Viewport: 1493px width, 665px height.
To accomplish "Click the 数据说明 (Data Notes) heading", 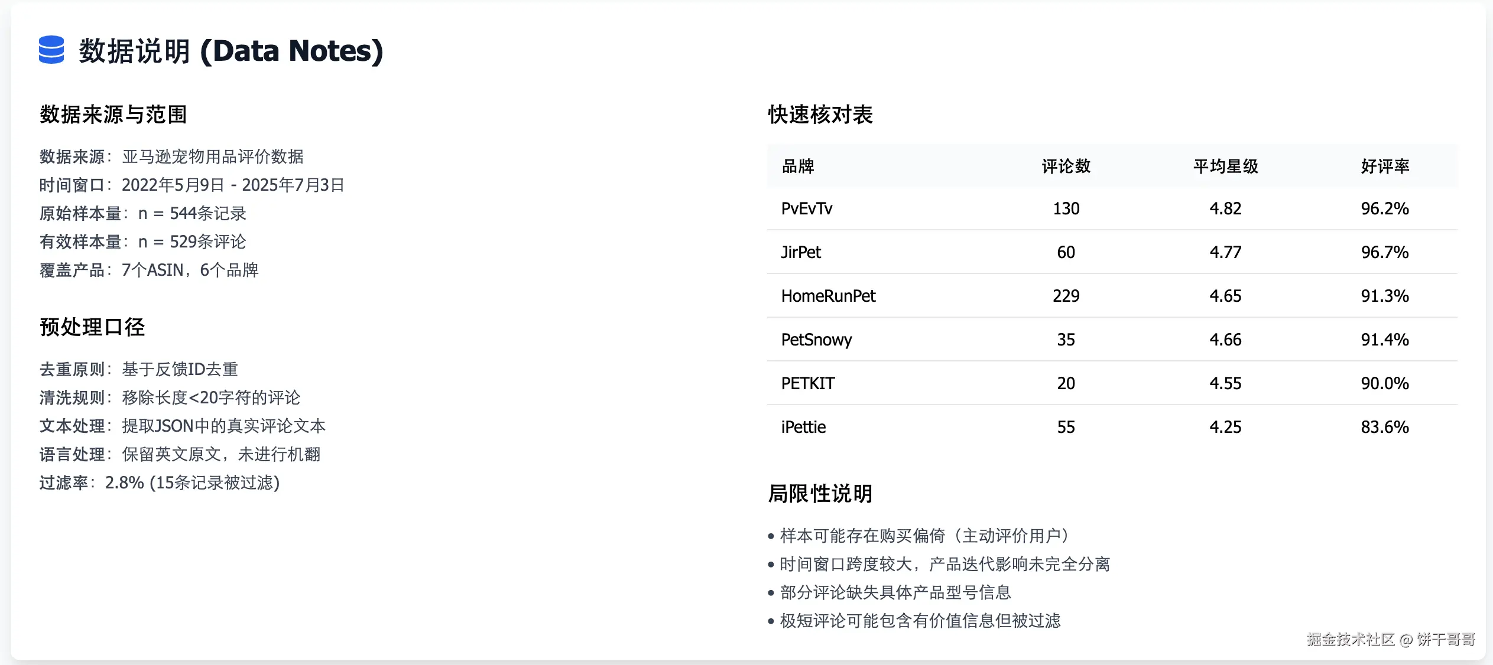I will [x=231, y=51].
